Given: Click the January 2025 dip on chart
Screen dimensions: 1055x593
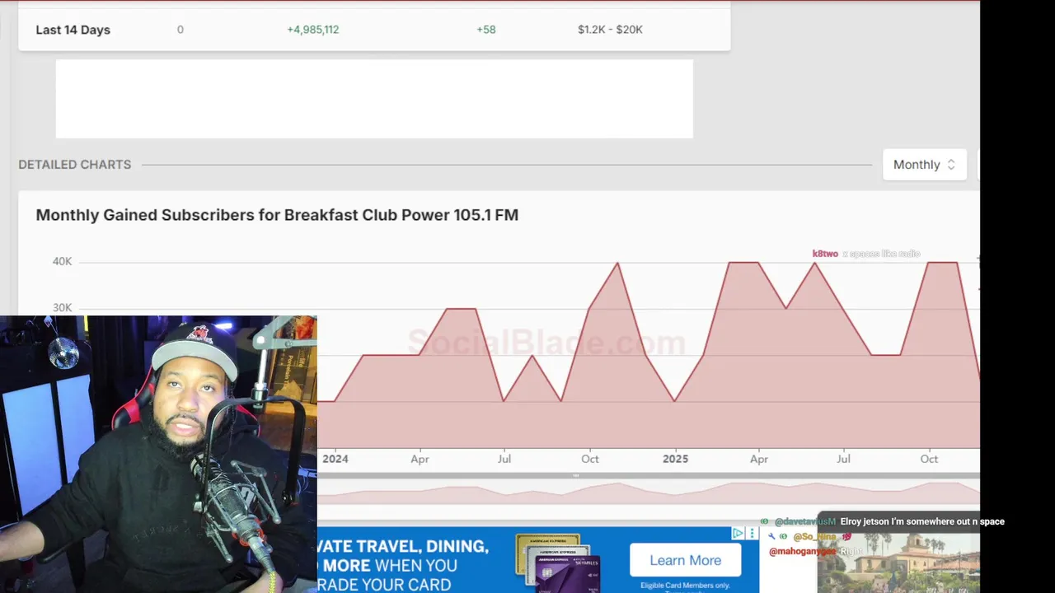Looking at the screenshot, I should tap(674, 400).
